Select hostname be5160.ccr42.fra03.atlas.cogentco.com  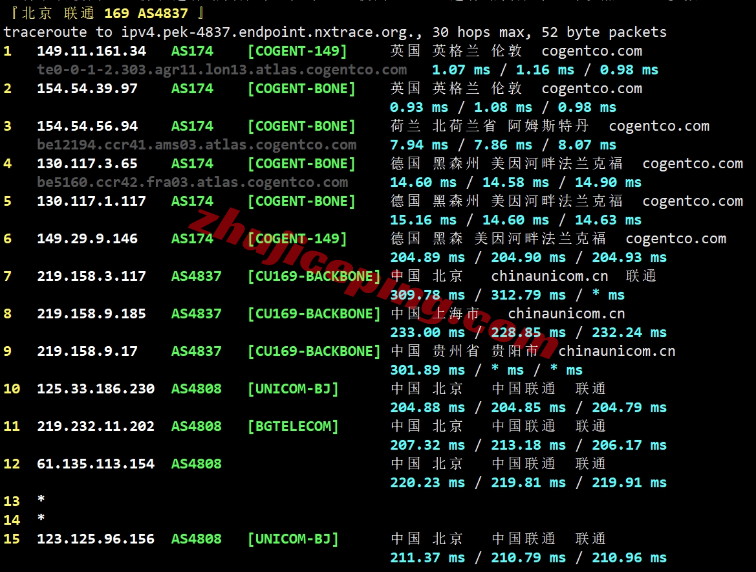(x=192, y=182)
